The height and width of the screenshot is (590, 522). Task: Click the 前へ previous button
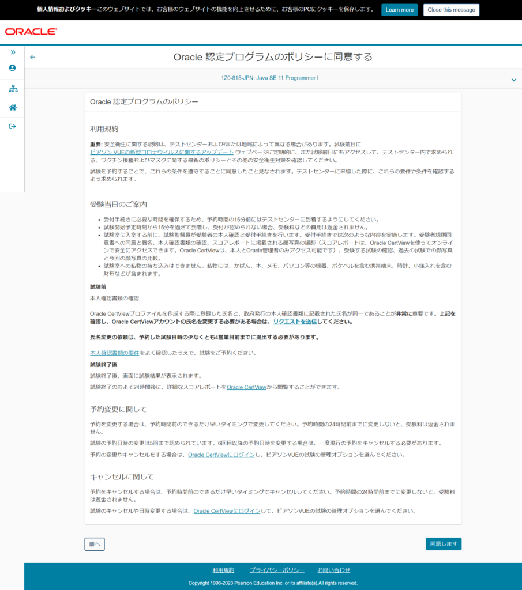pyautogui.click(x=94, y=543)
